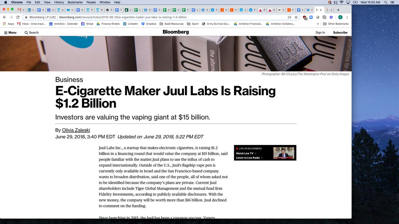Viewport: 399px width, 224px height.
Task: Click the Subscribe button
Action: (x=340, y=33)
